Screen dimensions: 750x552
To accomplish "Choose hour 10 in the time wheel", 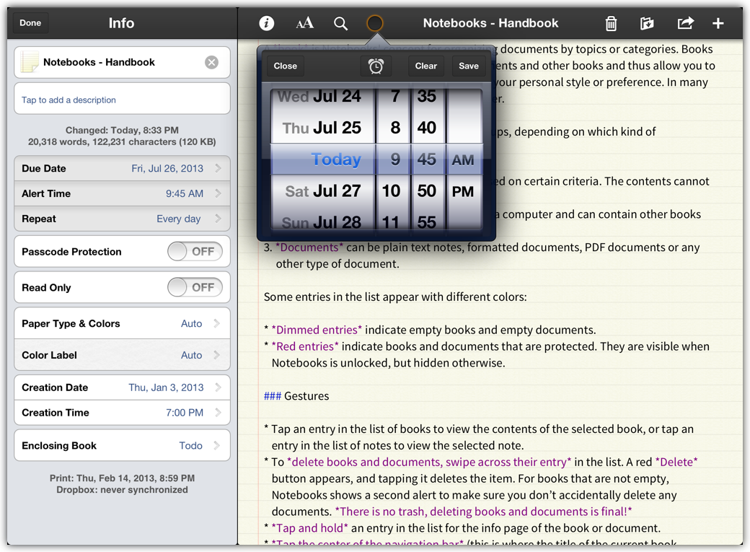I will [392, 191].
